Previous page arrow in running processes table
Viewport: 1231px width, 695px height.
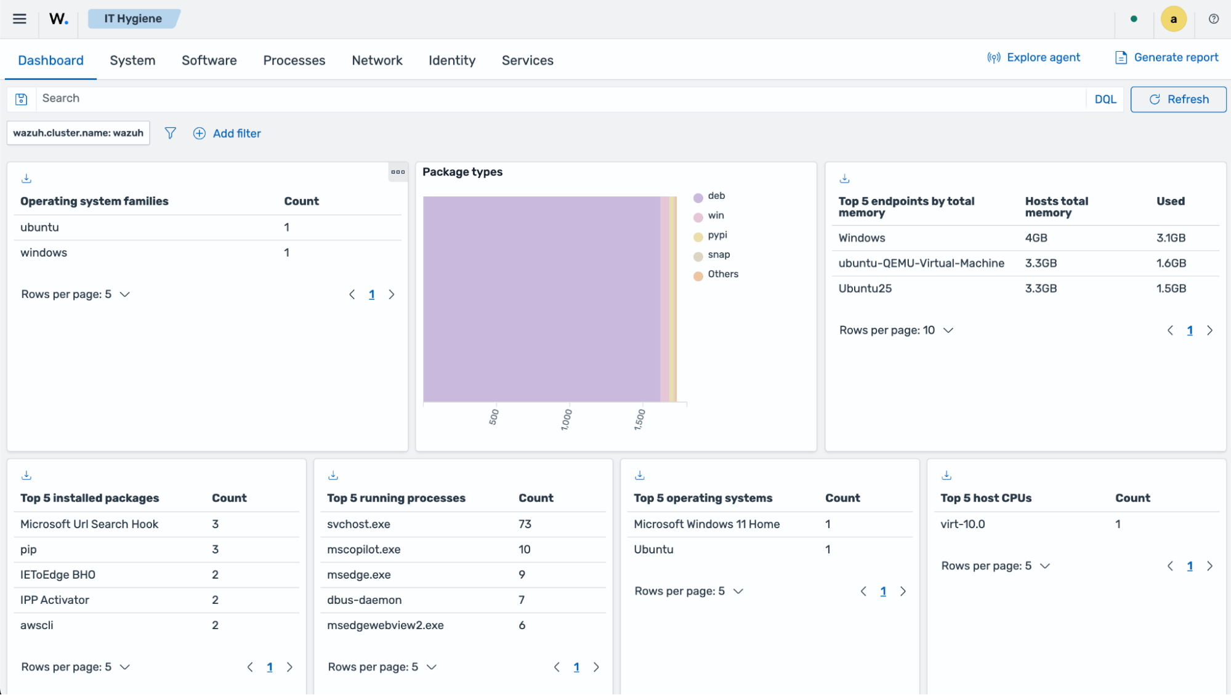click(x=557, y=667)
